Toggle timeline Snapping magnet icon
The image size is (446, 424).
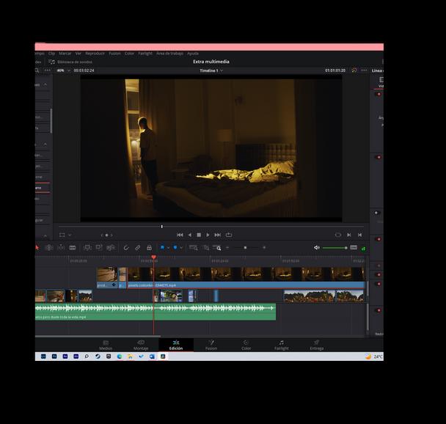point(126,248)
